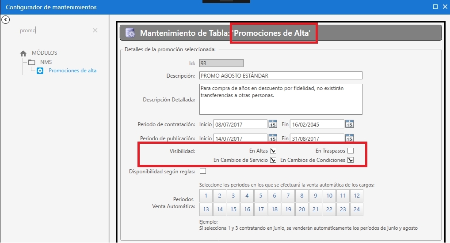Click the database icon in the table header

130,33
